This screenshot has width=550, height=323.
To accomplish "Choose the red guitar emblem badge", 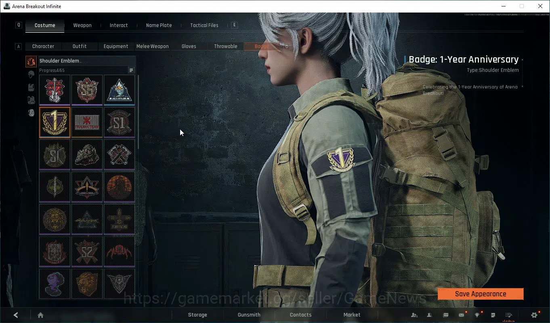I will pyautogui.click(x=55, y=90).
